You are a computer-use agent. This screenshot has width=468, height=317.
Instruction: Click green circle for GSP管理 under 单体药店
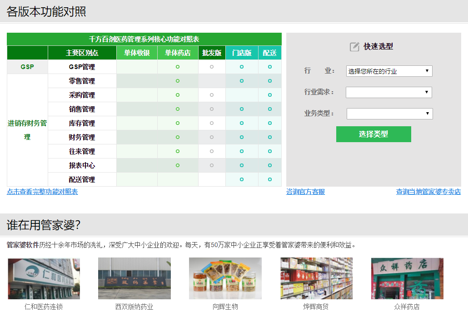(x=178, y=67)
